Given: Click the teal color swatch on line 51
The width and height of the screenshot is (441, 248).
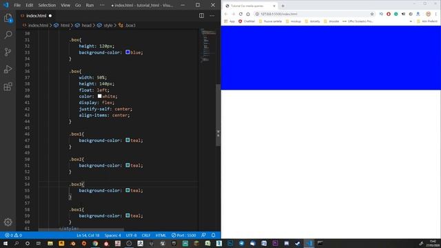Looking at the screenshot, I should click(x=127, y=165).
